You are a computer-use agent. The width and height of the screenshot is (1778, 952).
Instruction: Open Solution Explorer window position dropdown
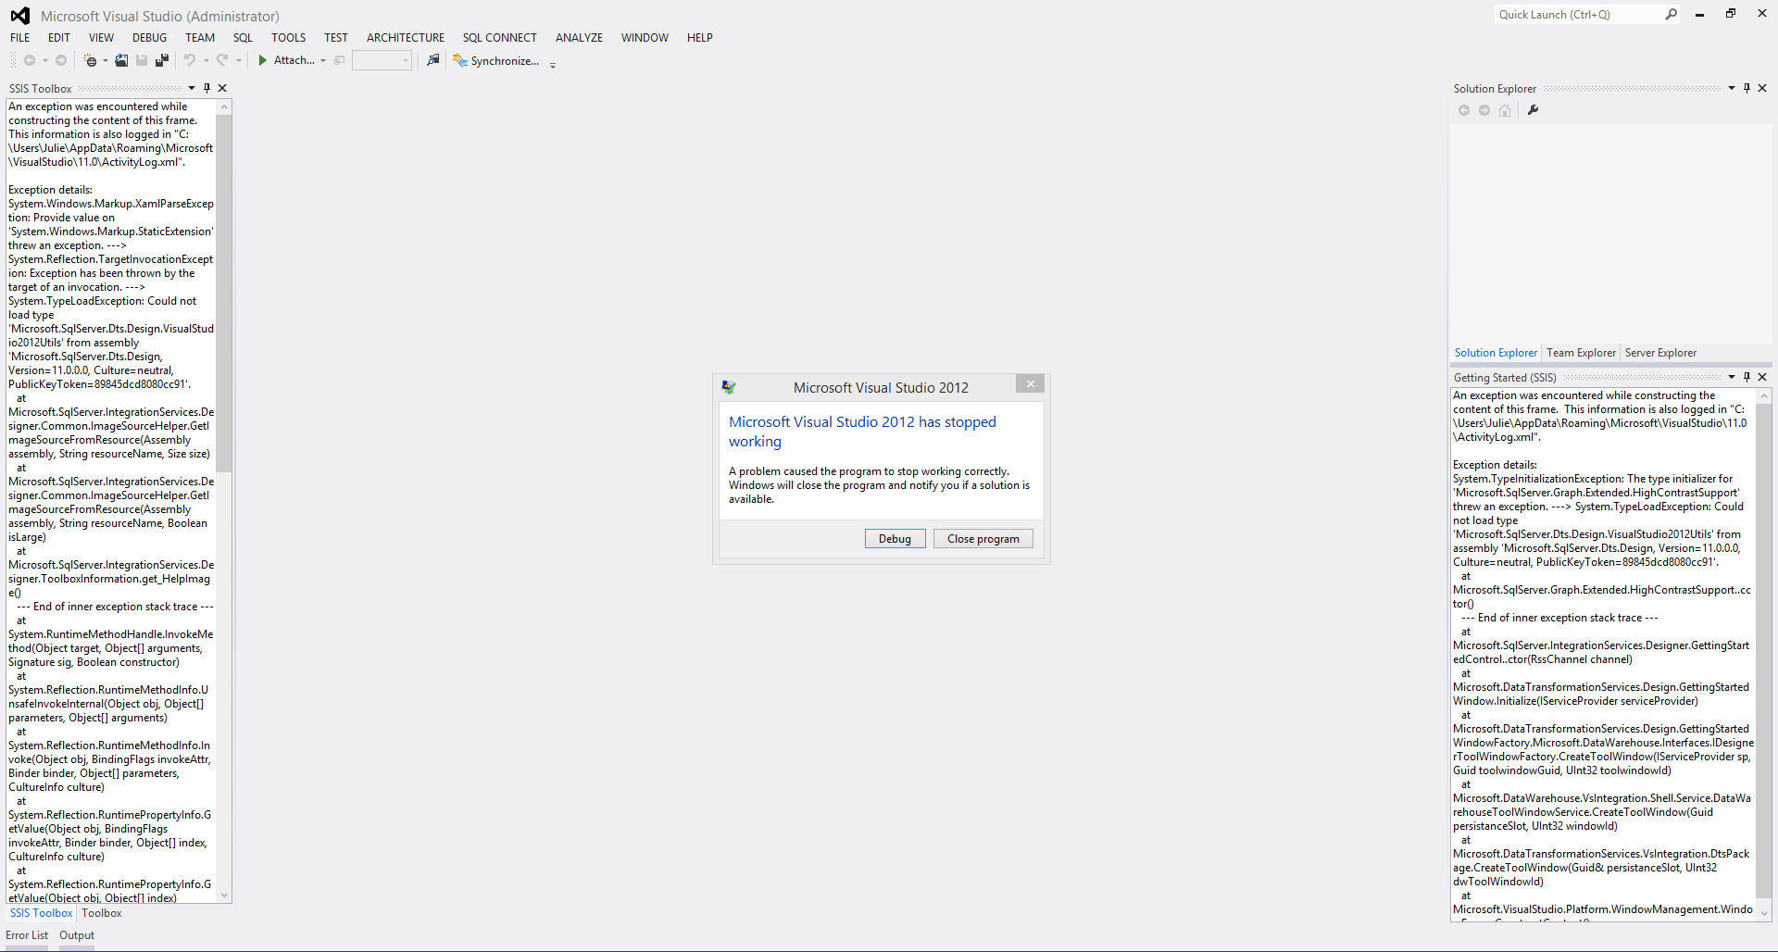[1732, 88]
